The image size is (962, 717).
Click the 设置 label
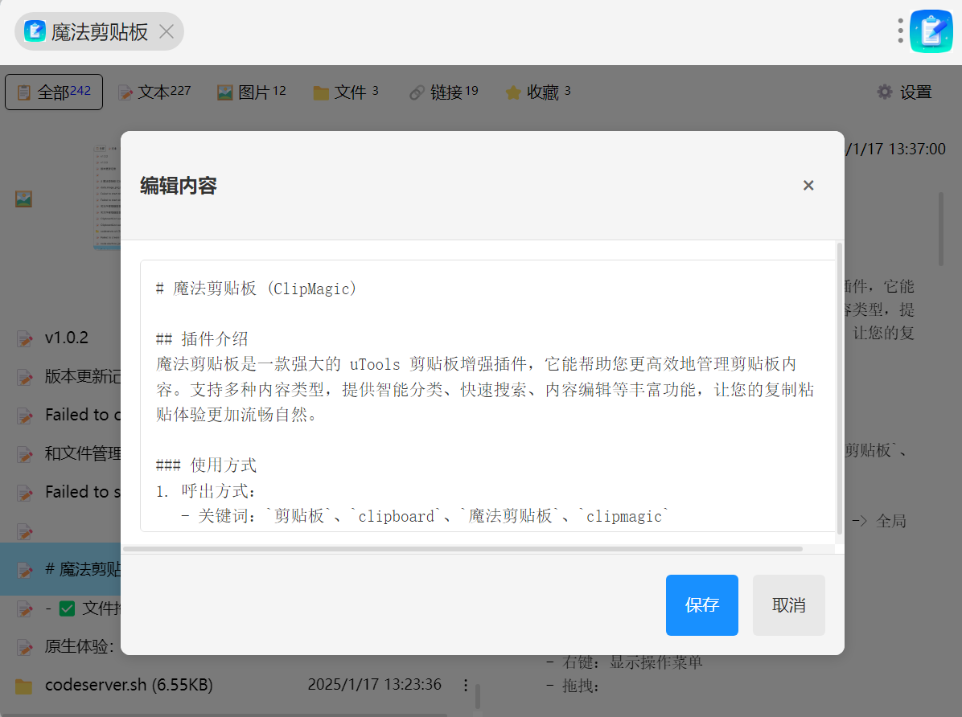[x=916, y=92]
